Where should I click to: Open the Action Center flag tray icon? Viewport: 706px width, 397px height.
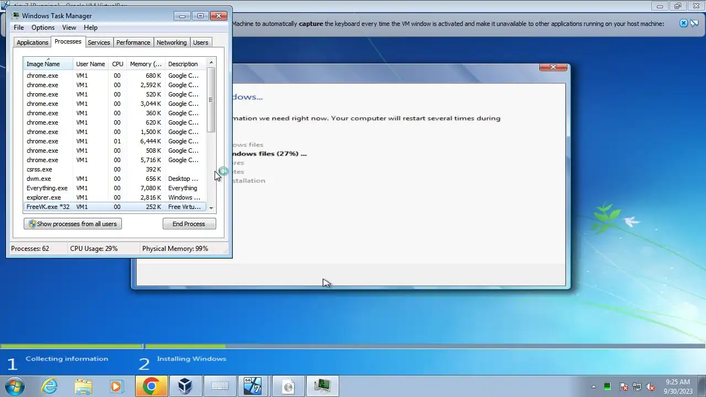click(x=624, y=387)
